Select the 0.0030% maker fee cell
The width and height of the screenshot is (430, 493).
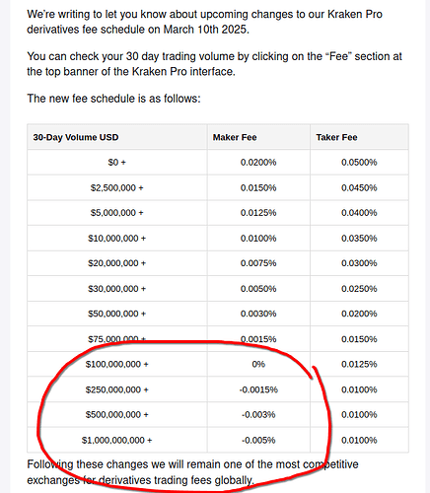click(x=258, y=314)
